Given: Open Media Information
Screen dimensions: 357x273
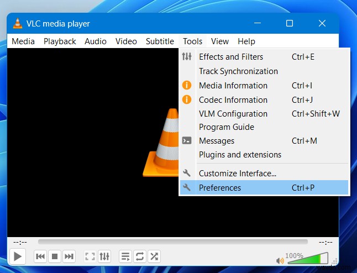Looking at the screenshot, I should click(x=264, y=86).
